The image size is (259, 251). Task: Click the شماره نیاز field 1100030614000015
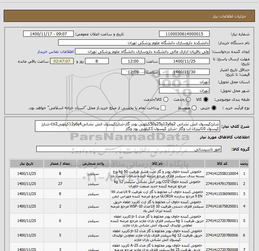tap(184, 34)
